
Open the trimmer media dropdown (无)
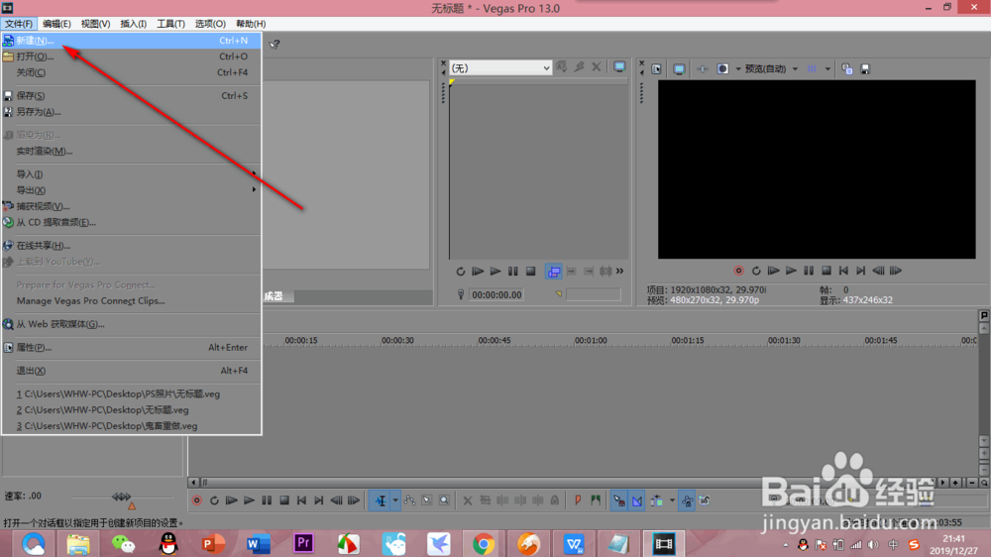[500, 67]
